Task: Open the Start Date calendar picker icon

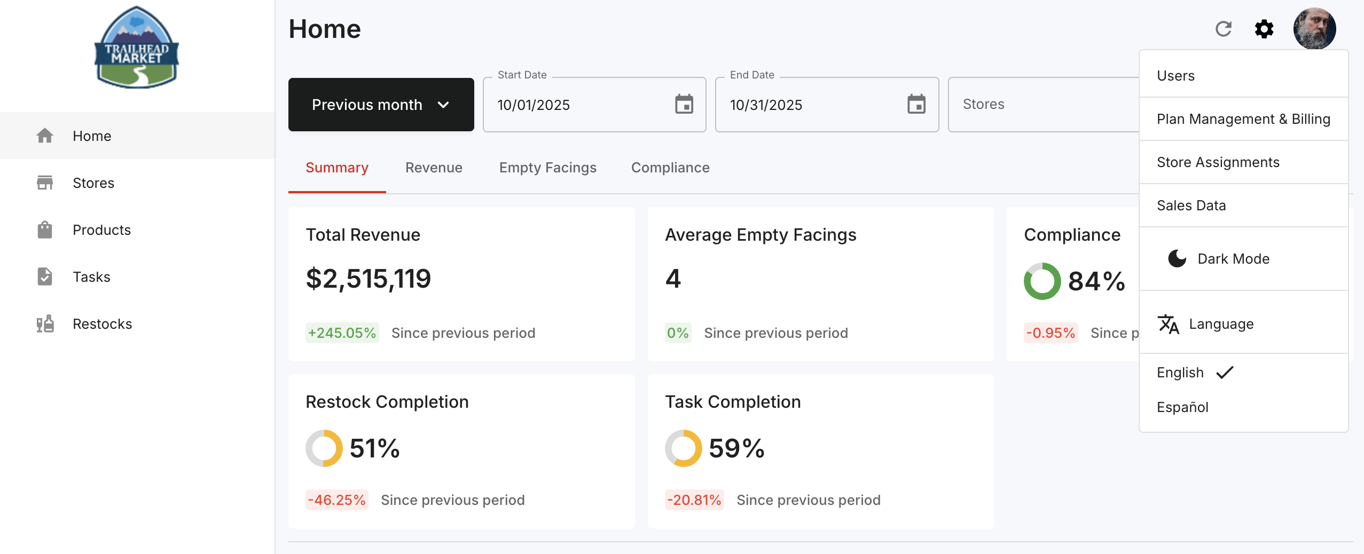Action: coord(684,104)
